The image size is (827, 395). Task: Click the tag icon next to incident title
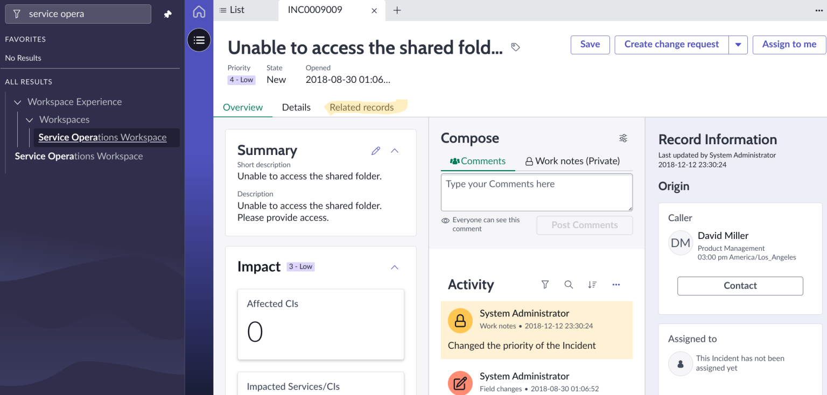coord(515,47)
